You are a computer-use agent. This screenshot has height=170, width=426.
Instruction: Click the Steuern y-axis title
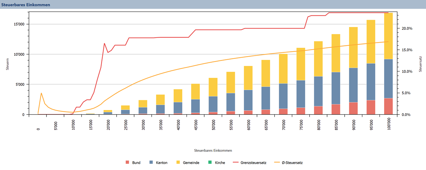pos(7,64)
